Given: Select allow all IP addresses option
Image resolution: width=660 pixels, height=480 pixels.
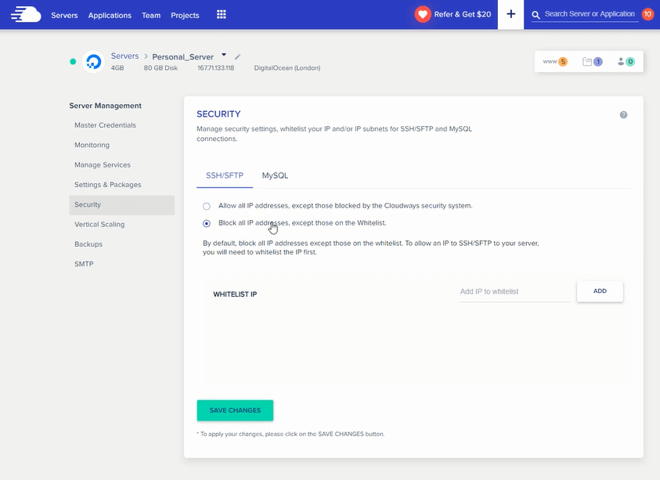Looking at the screenshot, I should coord(206,205).
